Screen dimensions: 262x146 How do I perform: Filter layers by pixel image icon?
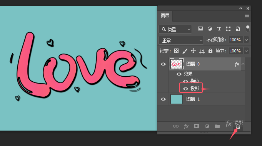pyautogui.click(x=200, y=29)
